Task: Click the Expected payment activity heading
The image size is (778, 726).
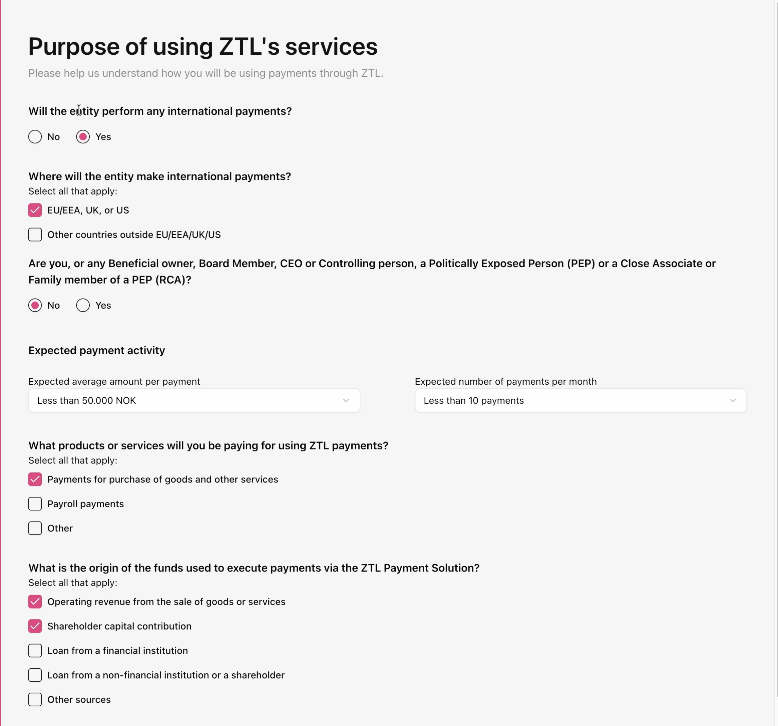Action: (97, 350)
